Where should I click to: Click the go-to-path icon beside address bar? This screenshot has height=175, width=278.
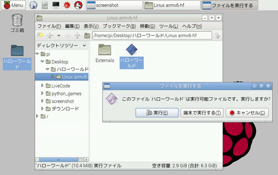point(217,36)
